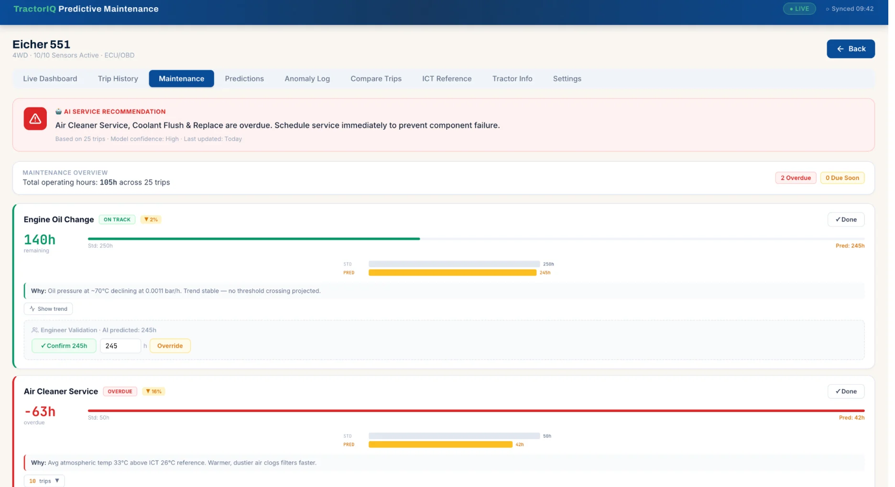The width and height of the screenshot is (895, 487).
Task: Click the Engine Oil Change heading
Action: coord(59,220)
